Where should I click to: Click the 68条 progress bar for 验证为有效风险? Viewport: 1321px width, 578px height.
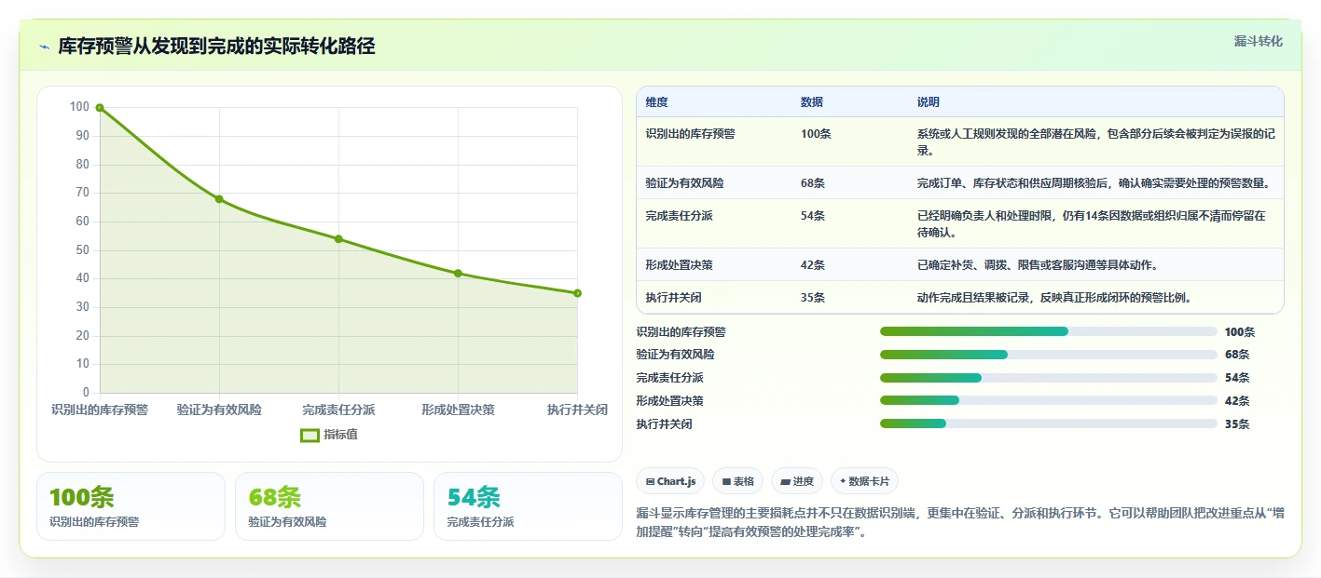pyautogui.click(x=1049, y=355)
